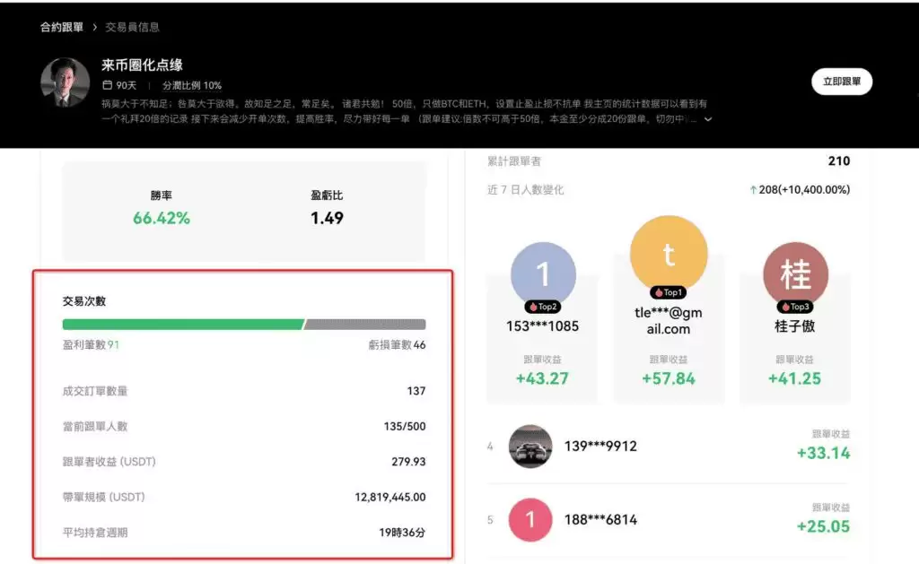919x564 pixels.
Task: Click the trader's profile avatar photo
Action: 64,81
